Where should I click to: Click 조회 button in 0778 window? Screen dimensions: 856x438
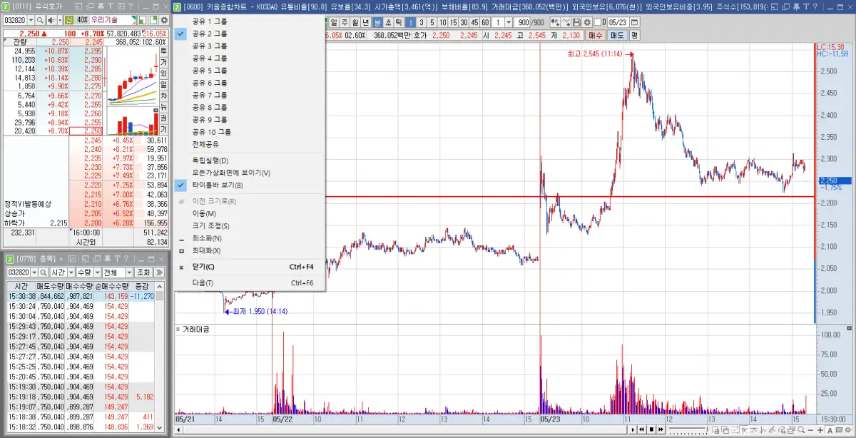[x=143, y=273]
